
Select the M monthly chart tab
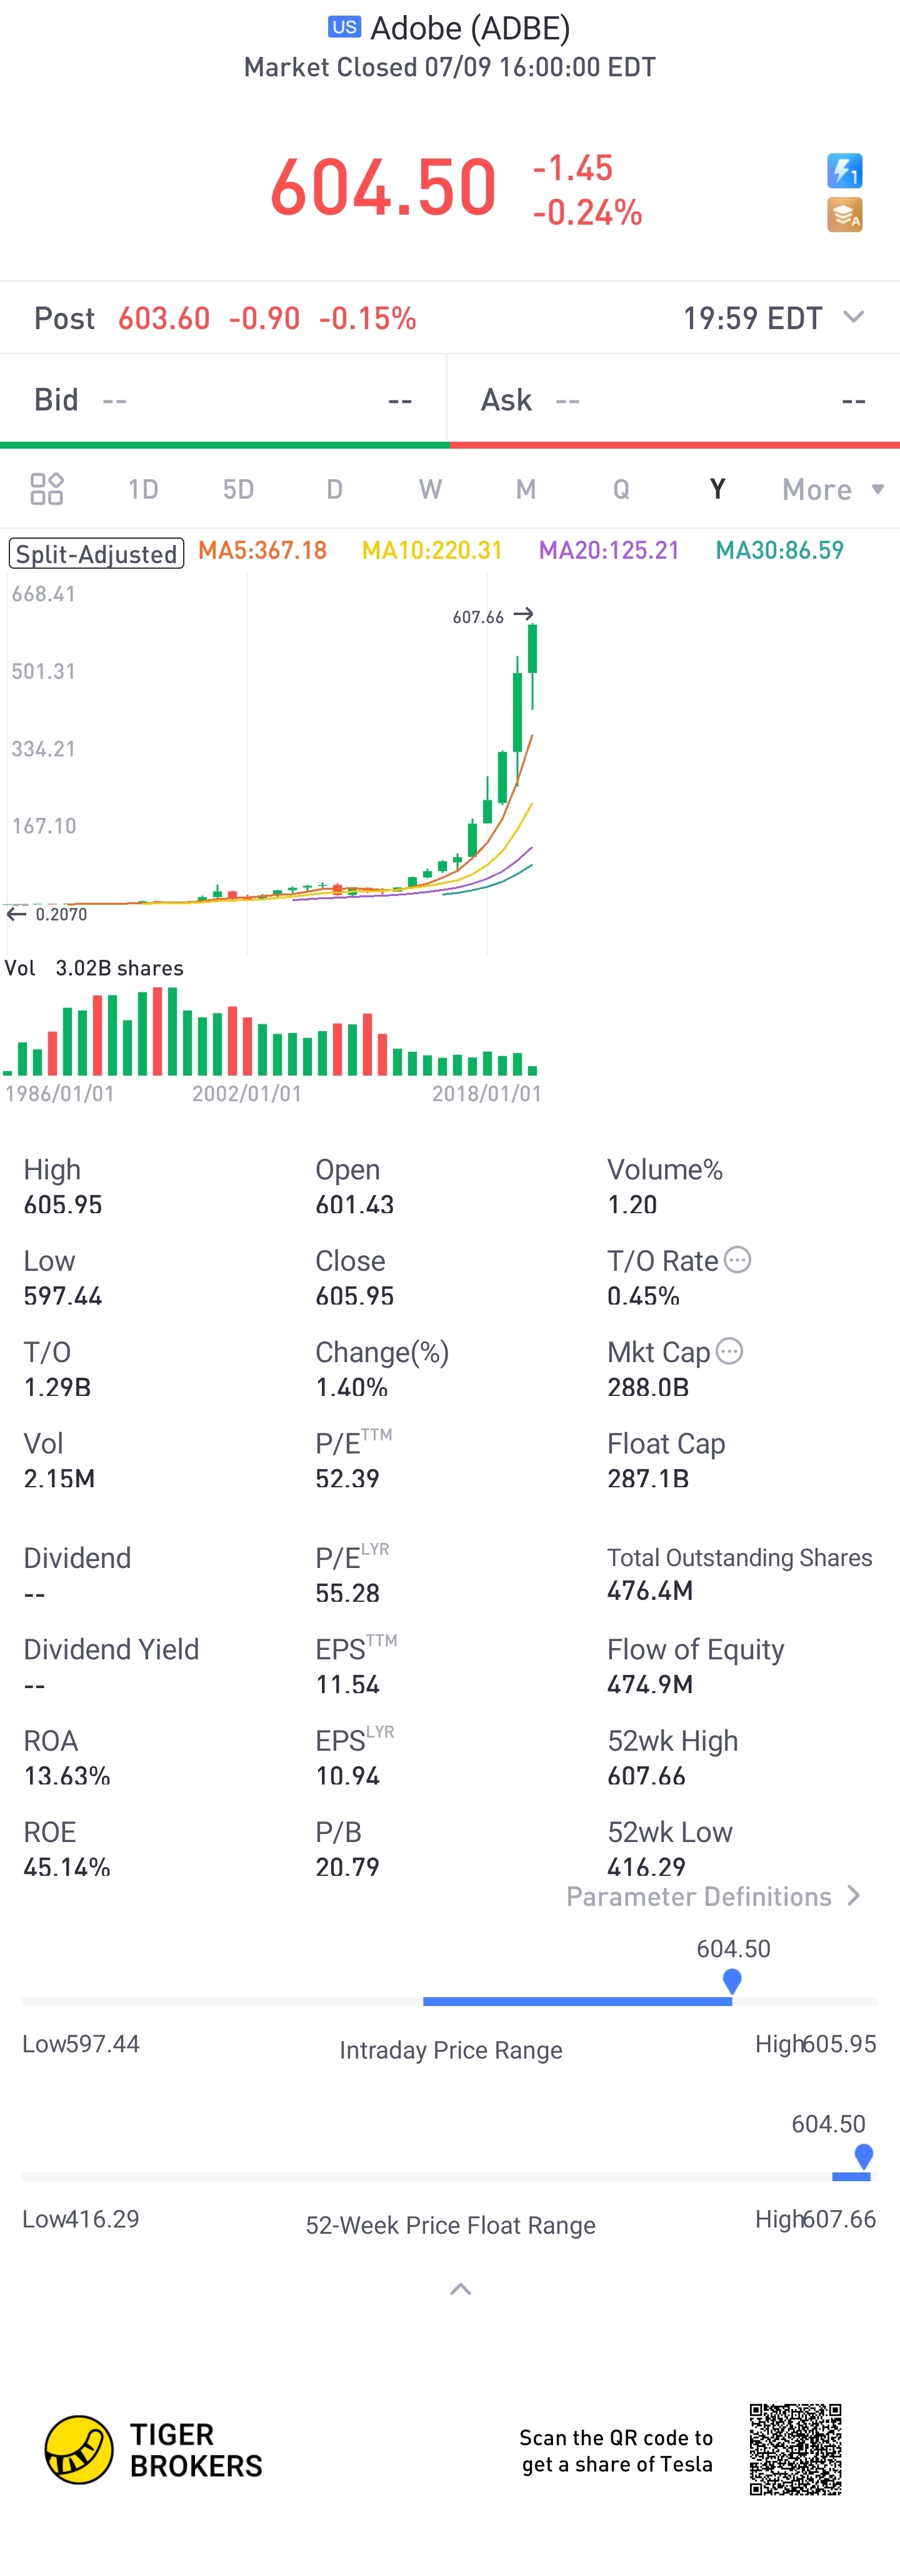[x=526, y=489]
